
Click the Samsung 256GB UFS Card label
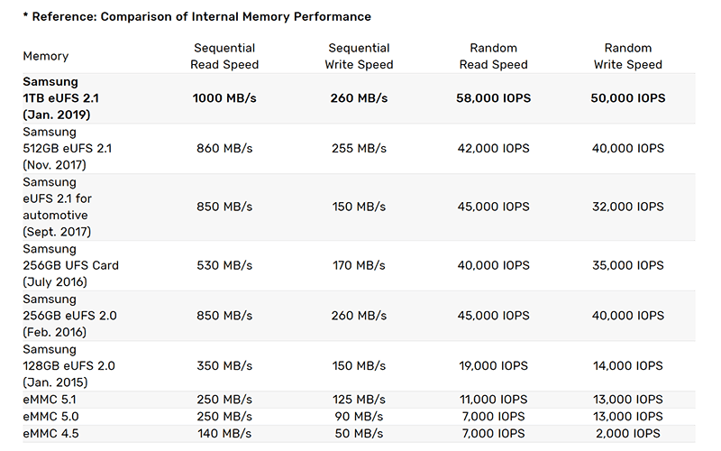click(x=71, y=265)
